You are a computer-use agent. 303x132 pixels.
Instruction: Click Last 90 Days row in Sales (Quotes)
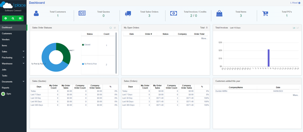tap(74, 102)
